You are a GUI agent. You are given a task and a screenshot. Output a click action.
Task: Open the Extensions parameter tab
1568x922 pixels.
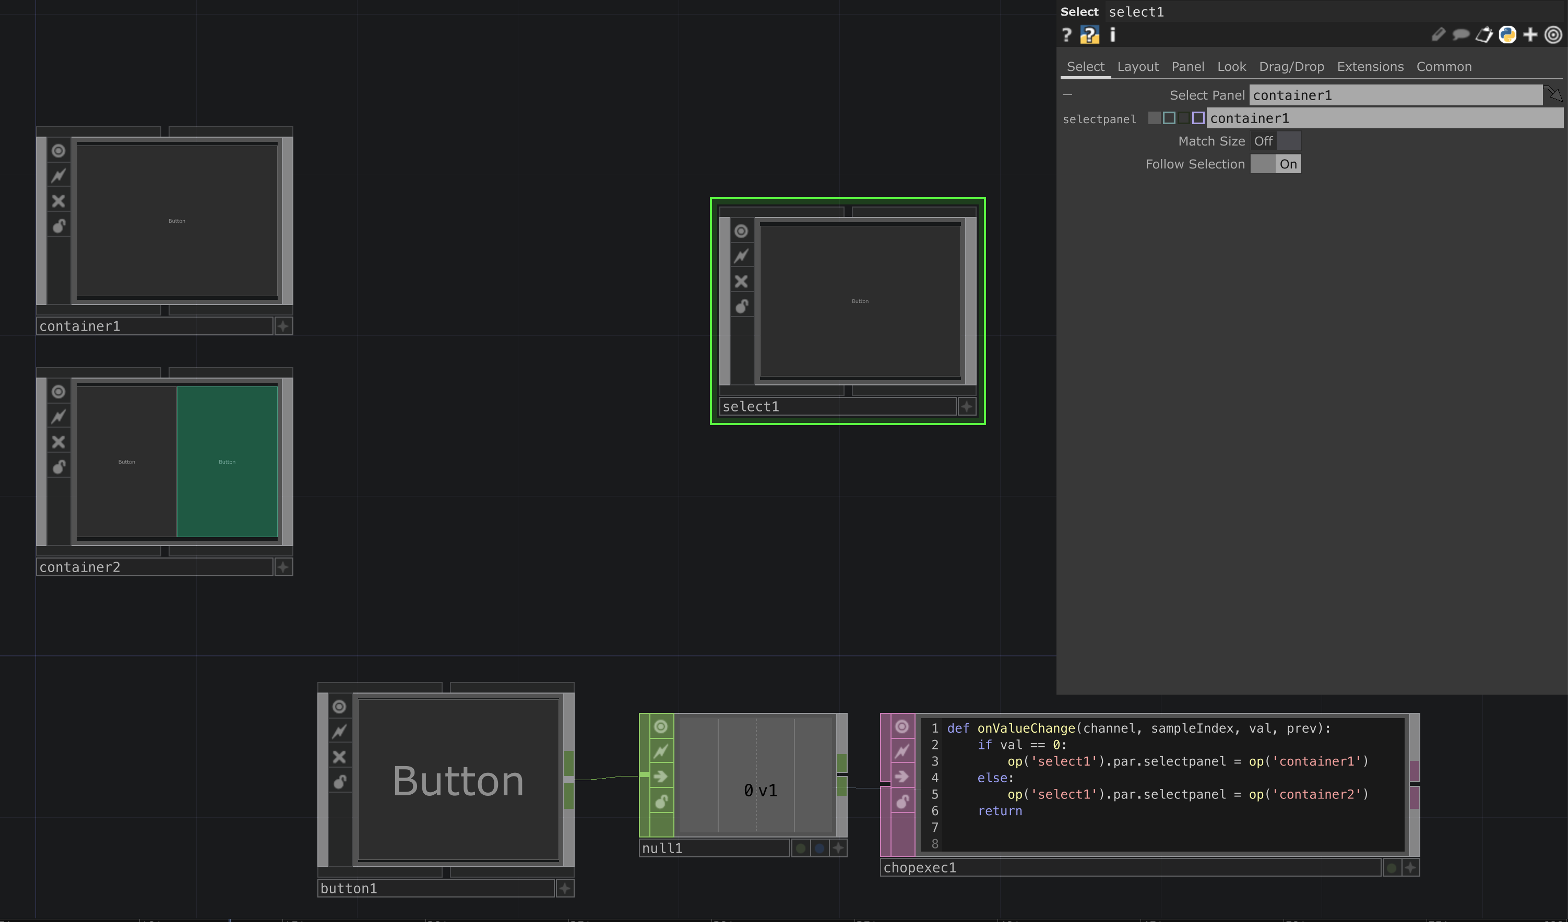(1370, 67)
